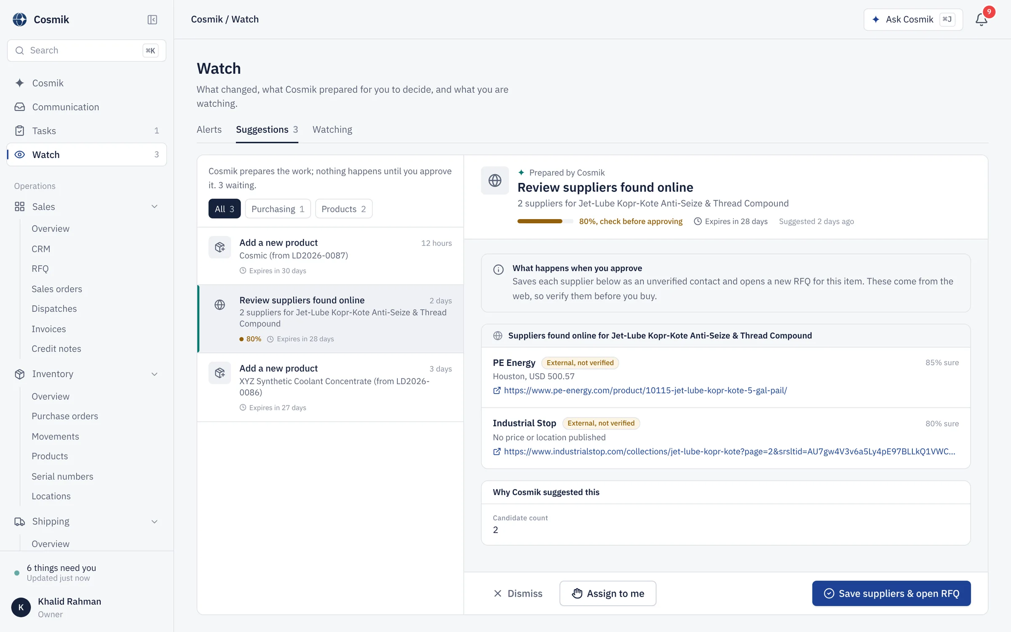This screenshot has height=632, width=1011.
Task: Open Sales Overview page
Action: click(x=50, y=228)
